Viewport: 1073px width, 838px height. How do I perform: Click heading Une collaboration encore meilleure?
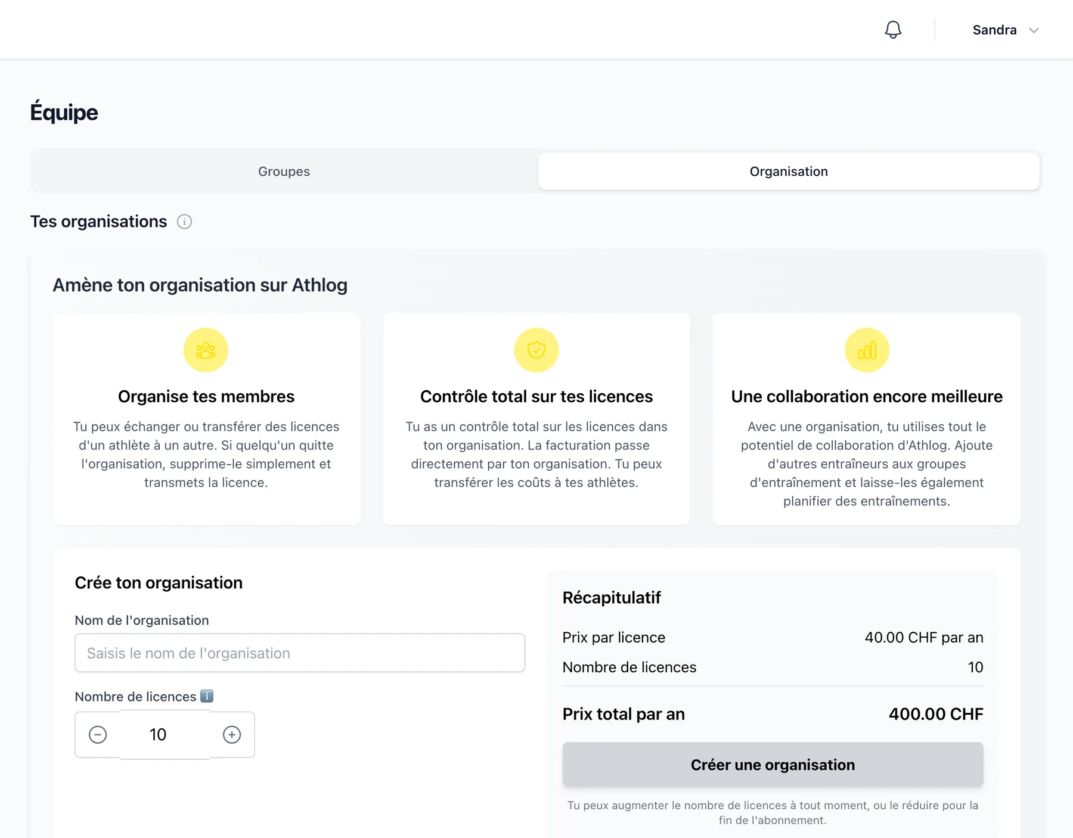tap(867, 396)
